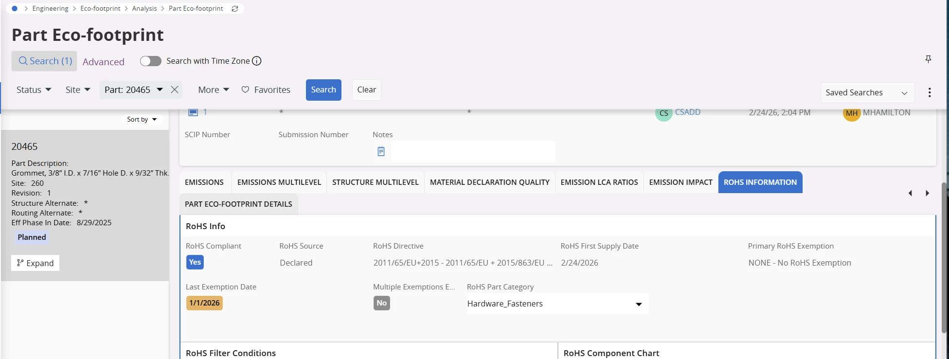Switch to Advanced search
The height and width of the screenshot is (359, 949).
104,62
